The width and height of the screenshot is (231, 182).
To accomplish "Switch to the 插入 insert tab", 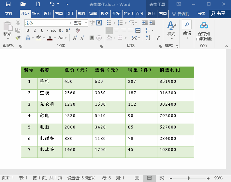I will 36,14.
